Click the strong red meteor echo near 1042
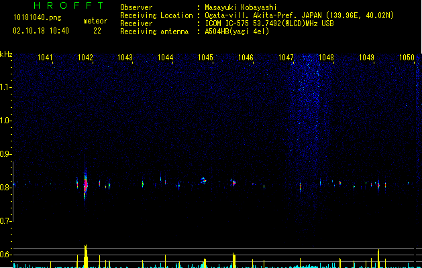Viewport: 422px width, 268px height. (86, 185)
